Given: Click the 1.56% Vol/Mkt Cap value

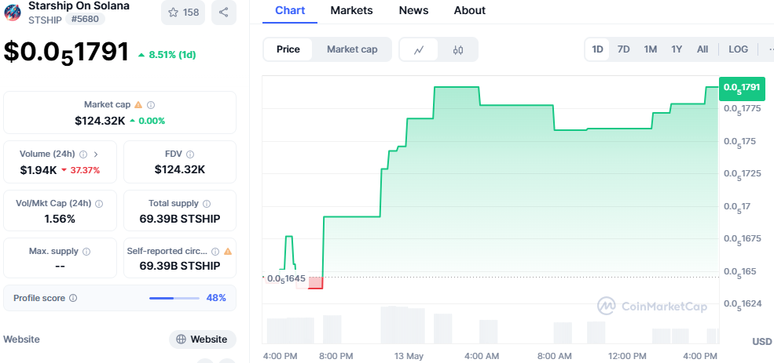Looking at the screenshot, I should (60, 220).
